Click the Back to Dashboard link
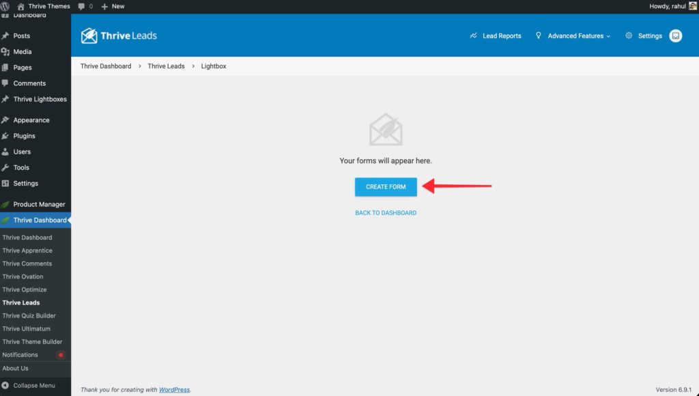 [x=386, y=213]
